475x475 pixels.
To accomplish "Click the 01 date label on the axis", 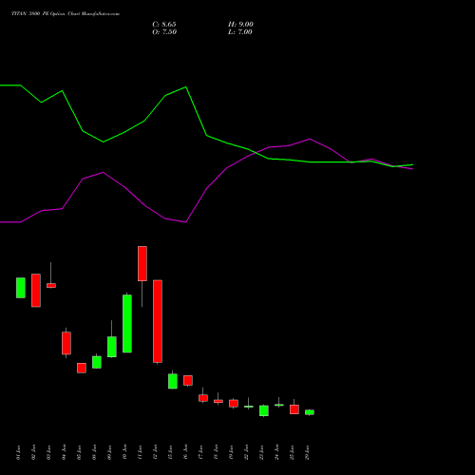I will point(19,452).
